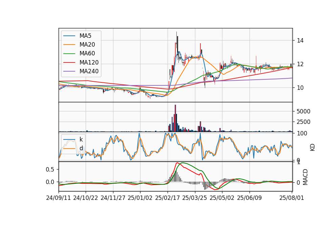Image resolution: width=325 pixels, height=233 pixels.
Task: Click the price axis value 14
Action: 300,41
